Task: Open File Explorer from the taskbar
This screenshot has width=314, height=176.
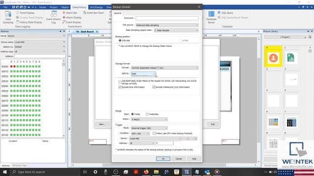Action: coord(156,172)
